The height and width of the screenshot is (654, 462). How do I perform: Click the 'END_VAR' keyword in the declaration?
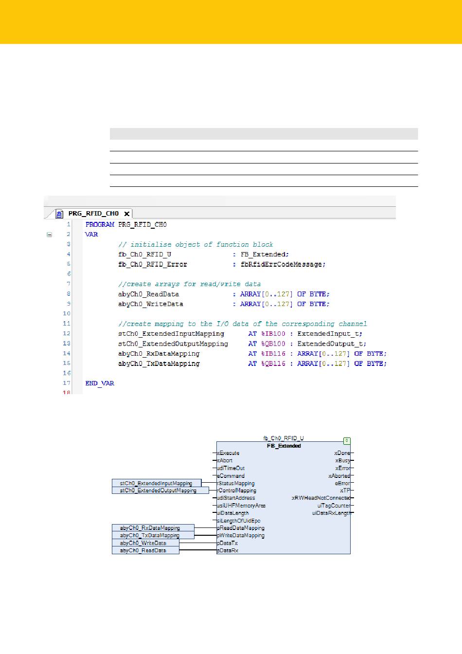click(x=100, y=383)
